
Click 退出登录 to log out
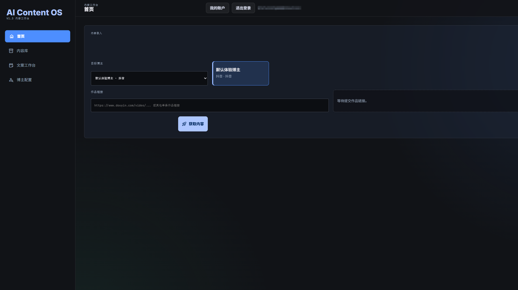(x=243, y=8)
